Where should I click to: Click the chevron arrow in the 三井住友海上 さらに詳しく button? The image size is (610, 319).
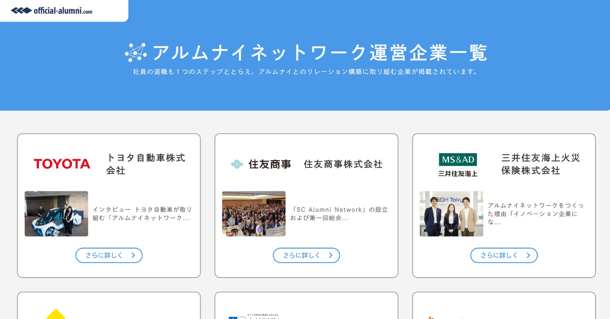click(528, 255)
